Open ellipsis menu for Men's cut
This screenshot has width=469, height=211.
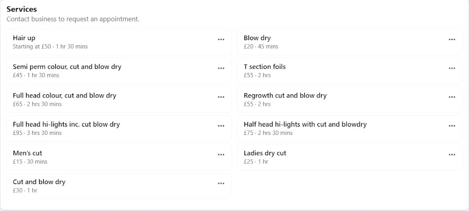(x=221, y=155)
